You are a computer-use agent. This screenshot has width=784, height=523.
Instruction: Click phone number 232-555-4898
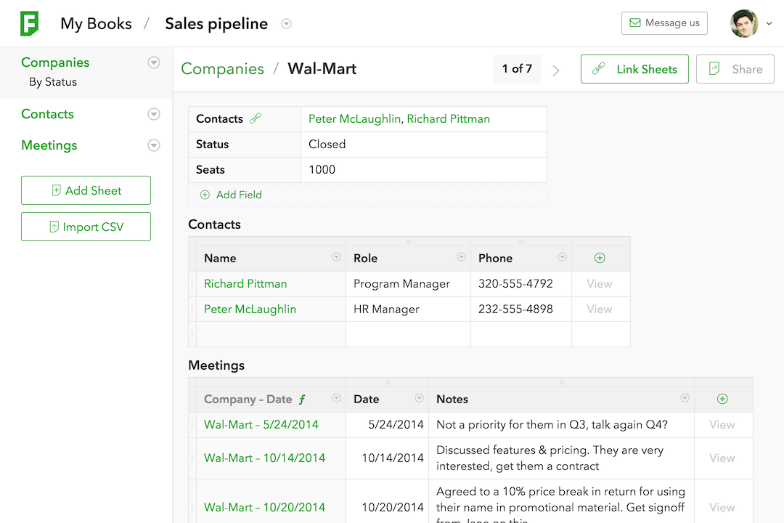[x=515, y=309]
